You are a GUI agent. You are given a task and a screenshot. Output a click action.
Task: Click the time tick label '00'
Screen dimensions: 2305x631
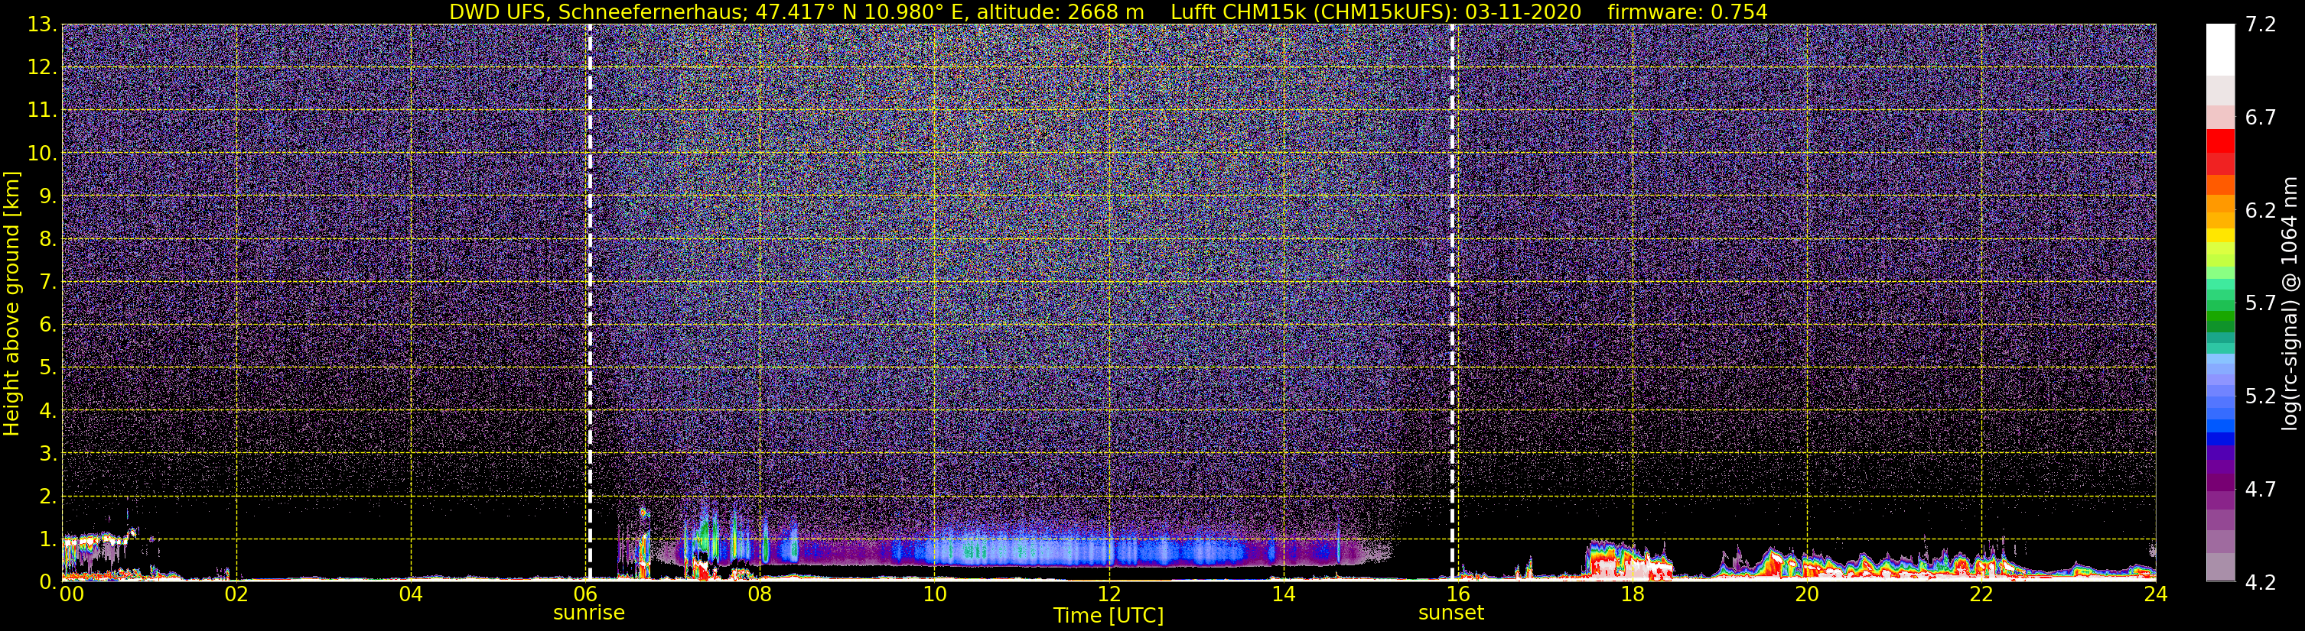(x=70, y=594)
